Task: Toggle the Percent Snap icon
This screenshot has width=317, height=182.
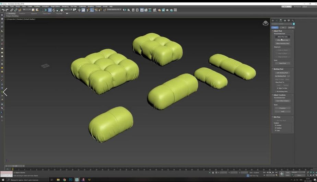Action: click(96, 10)
